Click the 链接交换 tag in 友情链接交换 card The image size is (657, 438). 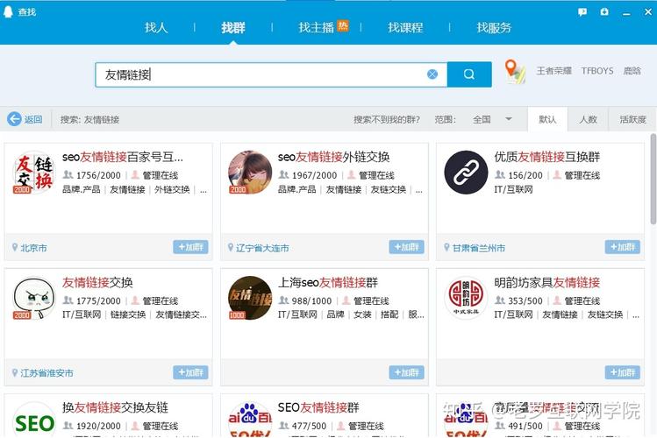128,314
